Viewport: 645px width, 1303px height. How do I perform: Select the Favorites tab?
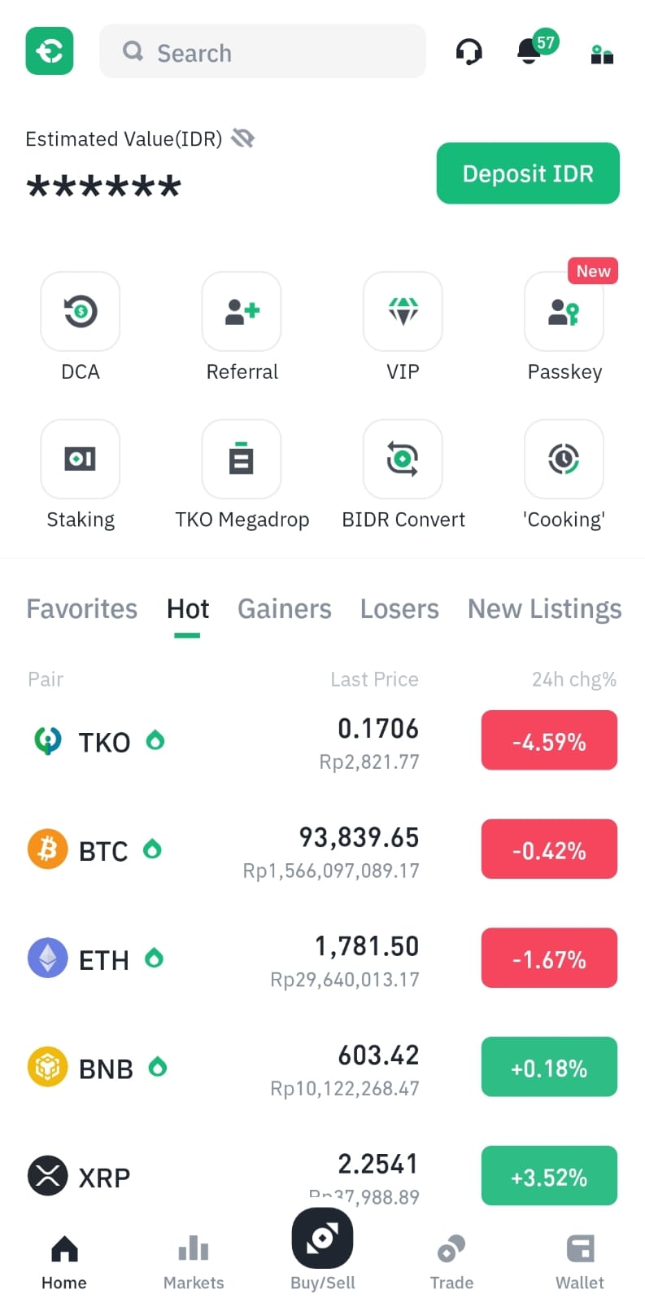coord(82,609)
